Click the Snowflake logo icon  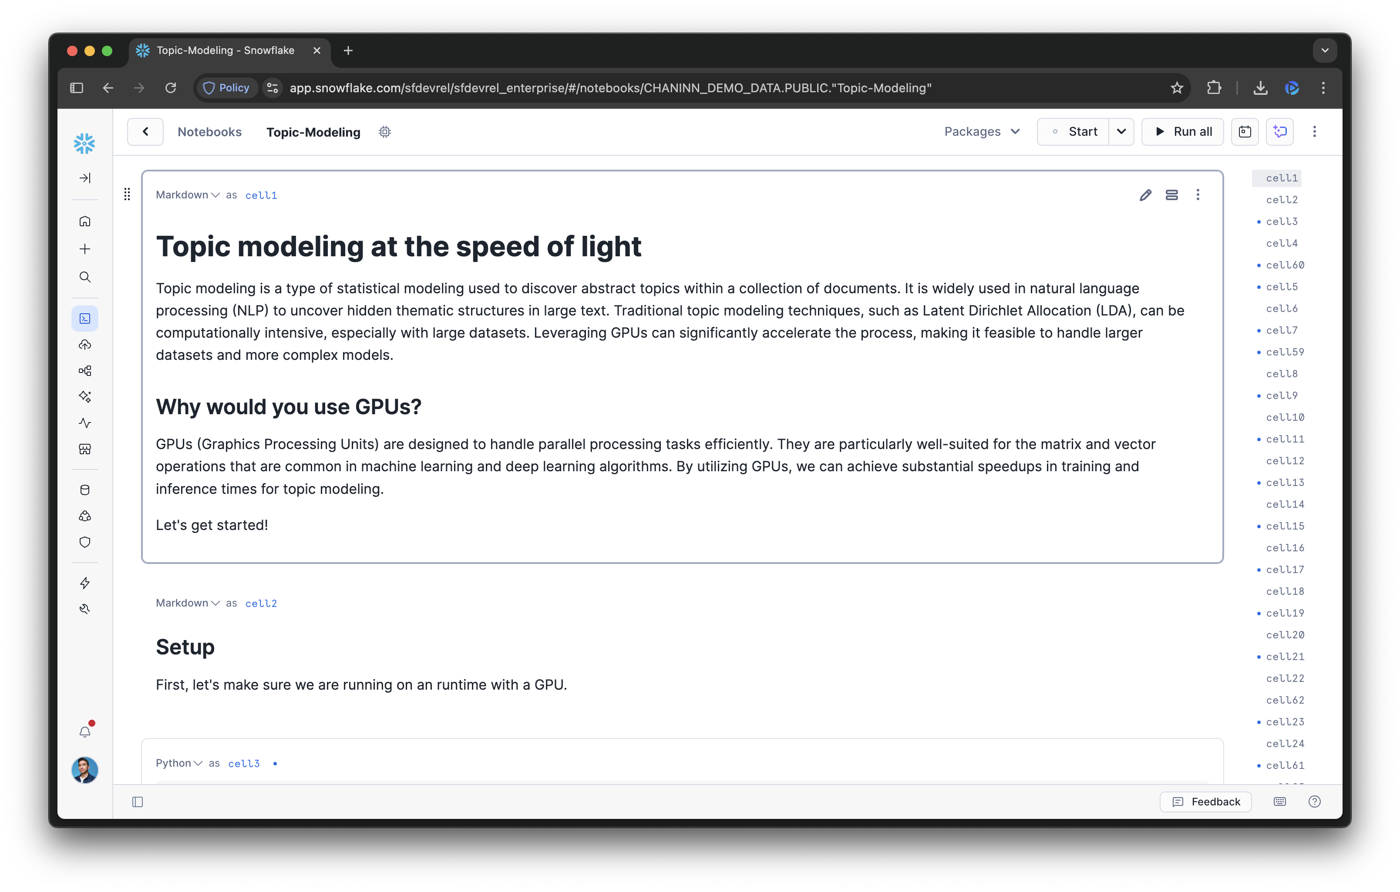[84, 144]
